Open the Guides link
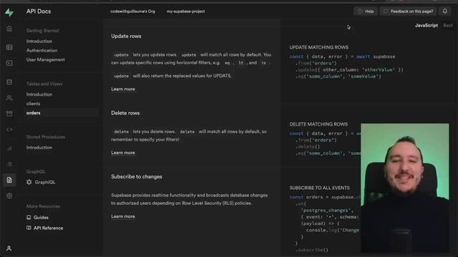The image size is (458, 257). coord(41,217)
